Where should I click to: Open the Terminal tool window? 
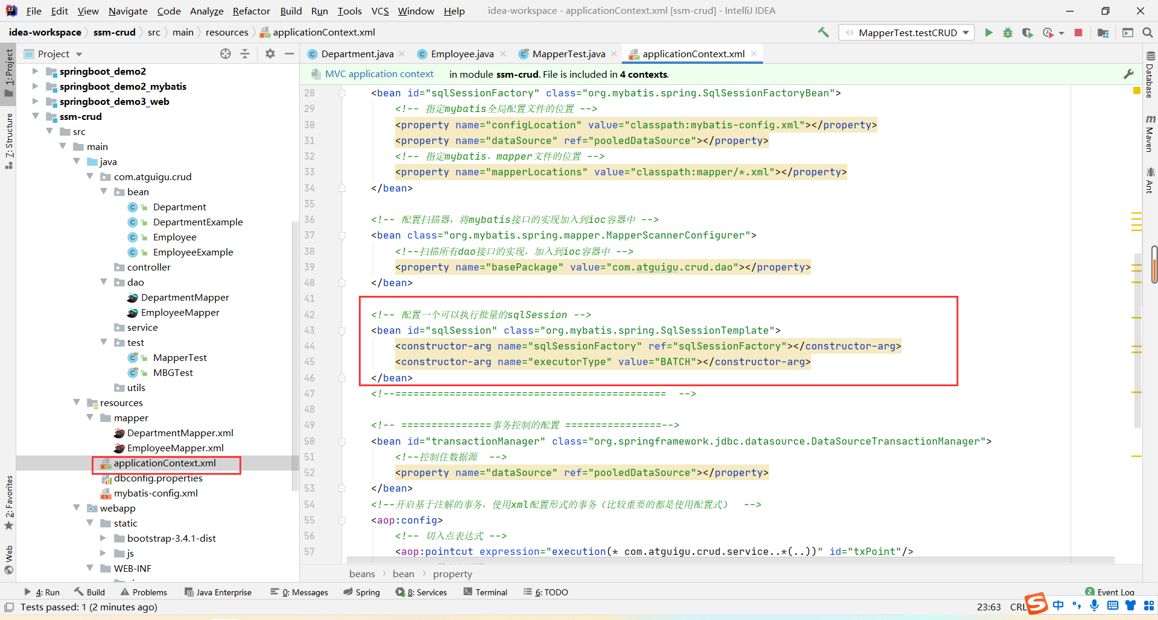pyautogui.click(x=486, y=592)
